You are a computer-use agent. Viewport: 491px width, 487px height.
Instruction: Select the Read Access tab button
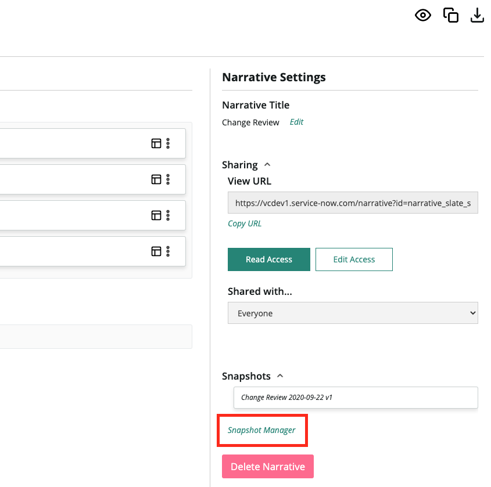pyautogui.click(x=268, y=259)
